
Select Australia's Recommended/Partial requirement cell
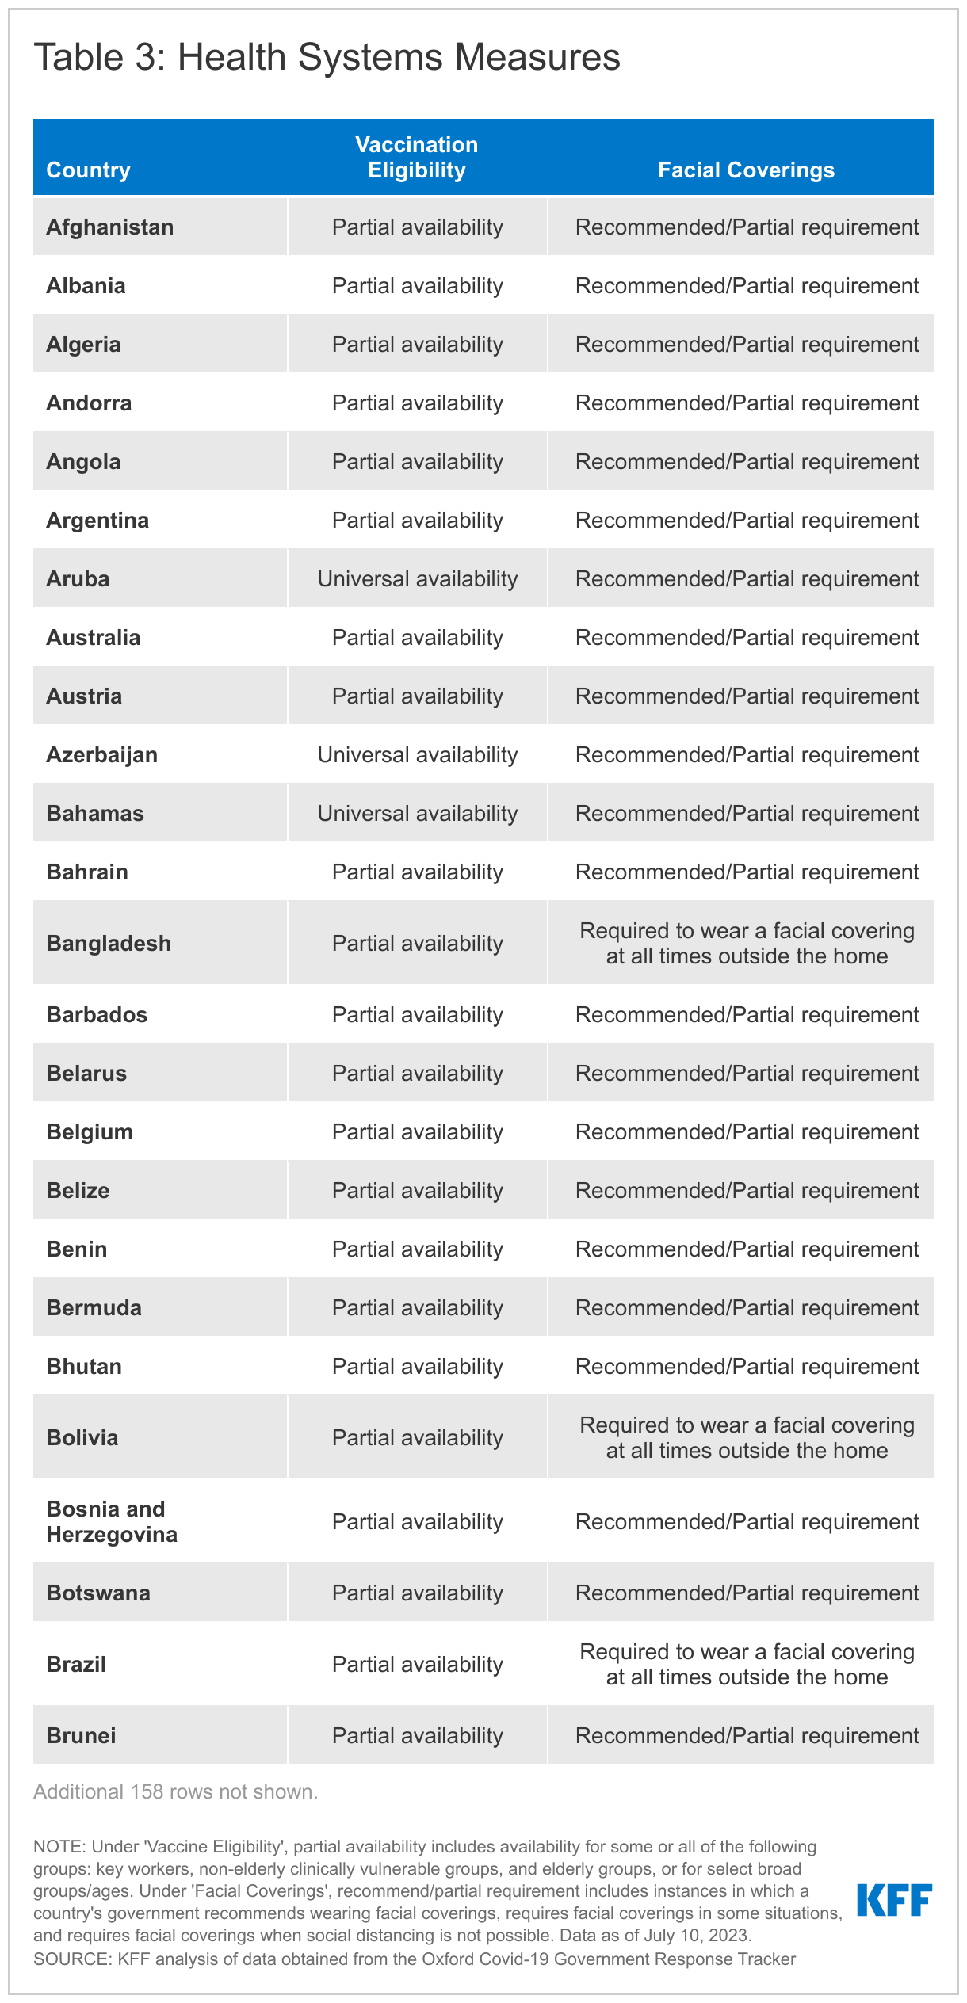pyautogui.click(x=747, y=638)
